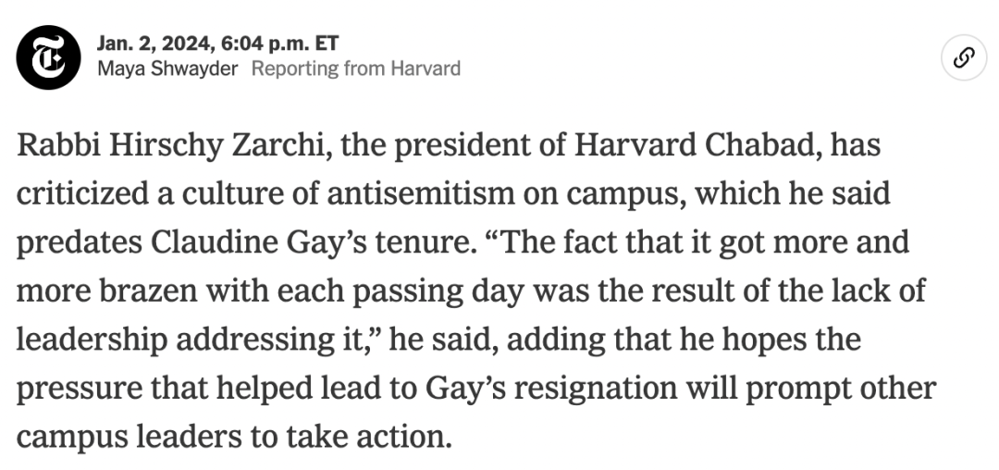Open Maya Shwayder's author byline
The width and height of the screenshot is (999, 470).
pyautogui.click(x=166, y=68)
